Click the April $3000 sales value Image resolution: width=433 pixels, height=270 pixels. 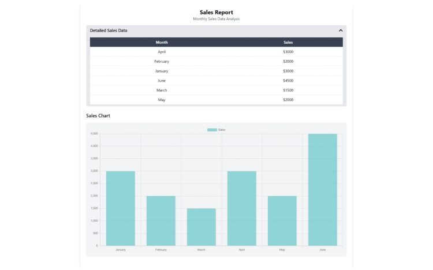(288, 52)
